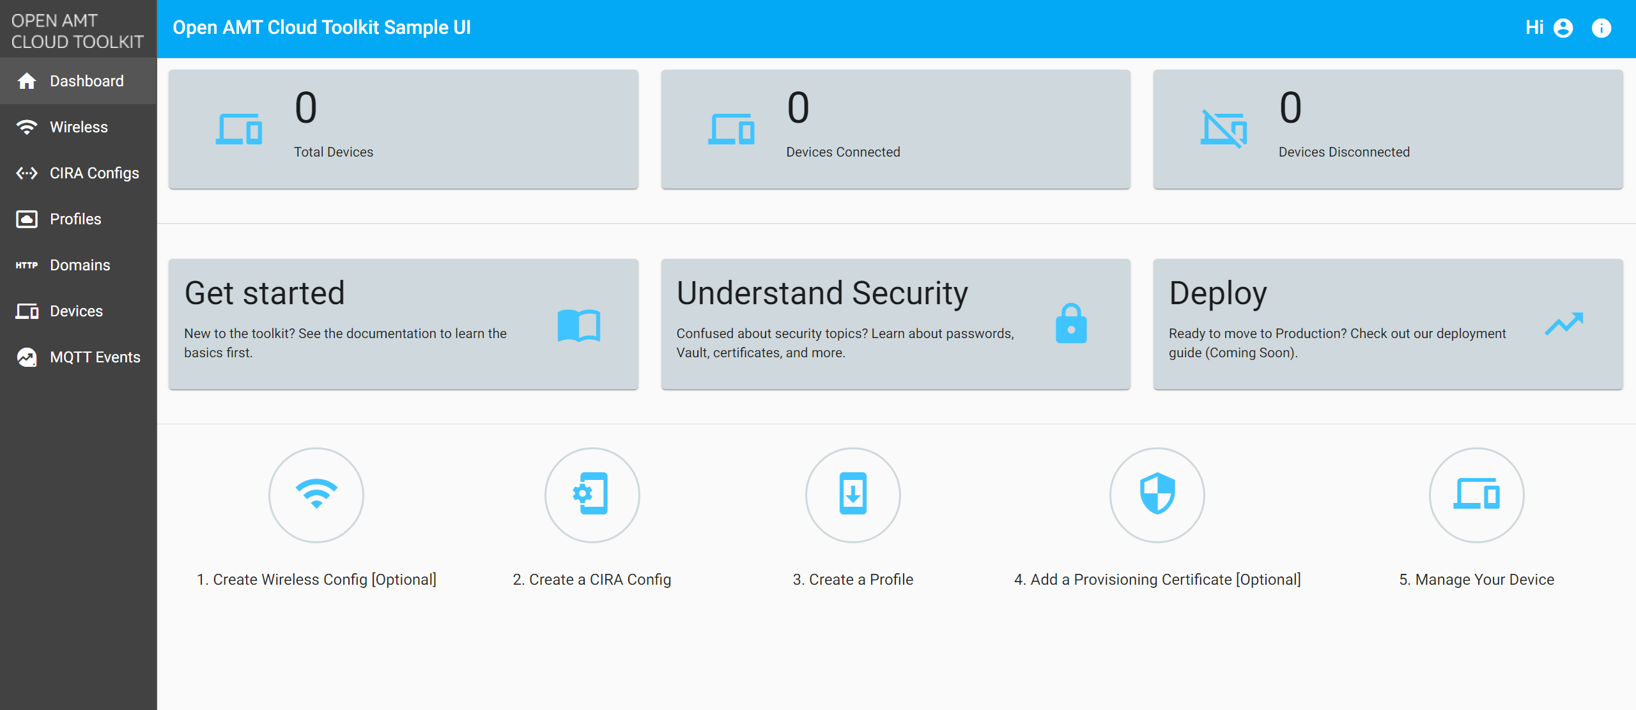Image resolution: width=1636 pixels, height=710 pixels.
Task: Click the CIRA Configs arrows icon in sidebar
Action: pos(27,173)
